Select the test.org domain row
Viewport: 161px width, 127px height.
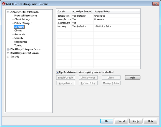click(98, 26)
